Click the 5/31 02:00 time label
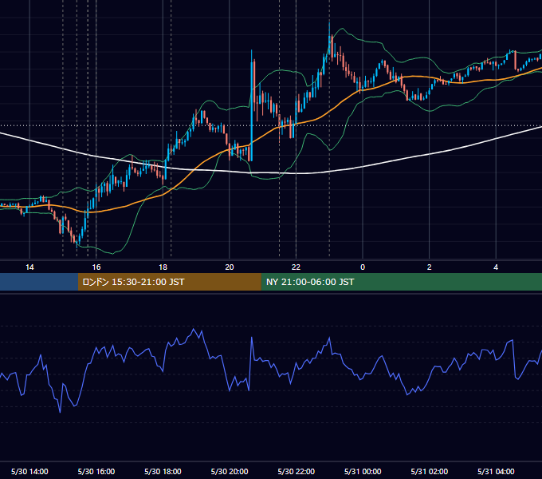Screen dimensions: 542x479 pyautogui.click(x=430, y=471)
